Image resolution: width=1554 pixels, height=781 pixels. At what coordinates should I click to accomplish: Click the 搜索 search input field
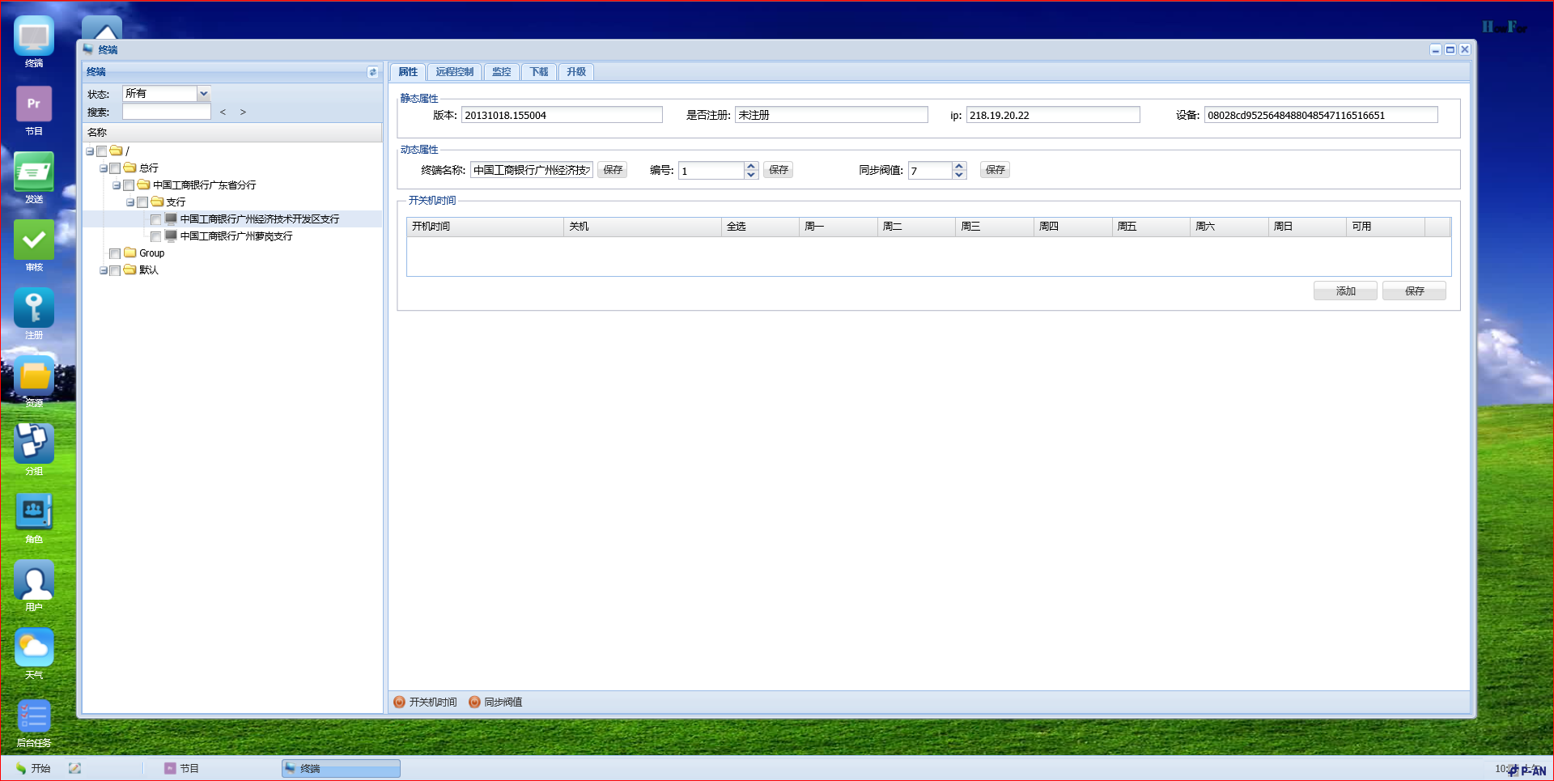tap(167, 112)
